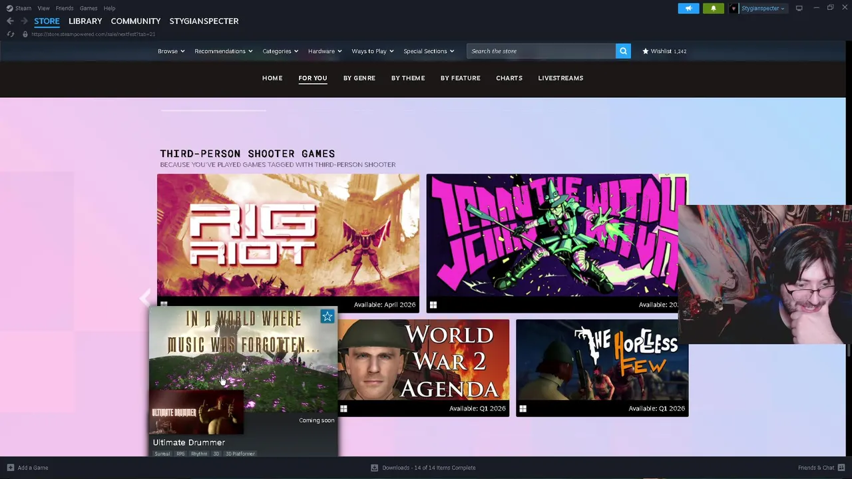852x479 pixels.
Task: Switch to the FOR YOU tab
Action: click(x=313, y=78)
